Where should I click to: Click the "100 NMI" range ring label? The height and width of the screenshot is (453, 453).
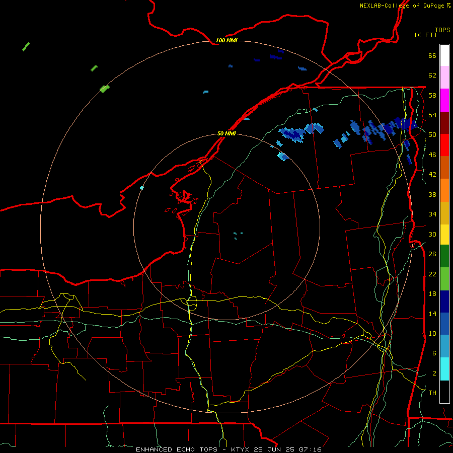226,40
